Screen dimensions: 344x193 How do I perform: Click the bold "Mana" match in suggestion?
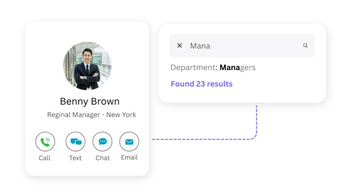tap(230, 67)
